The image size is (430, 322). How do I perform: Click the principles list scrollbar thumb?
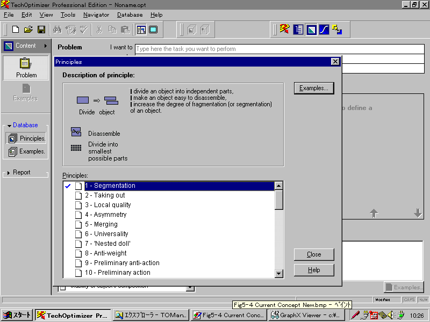pos(278,200)
